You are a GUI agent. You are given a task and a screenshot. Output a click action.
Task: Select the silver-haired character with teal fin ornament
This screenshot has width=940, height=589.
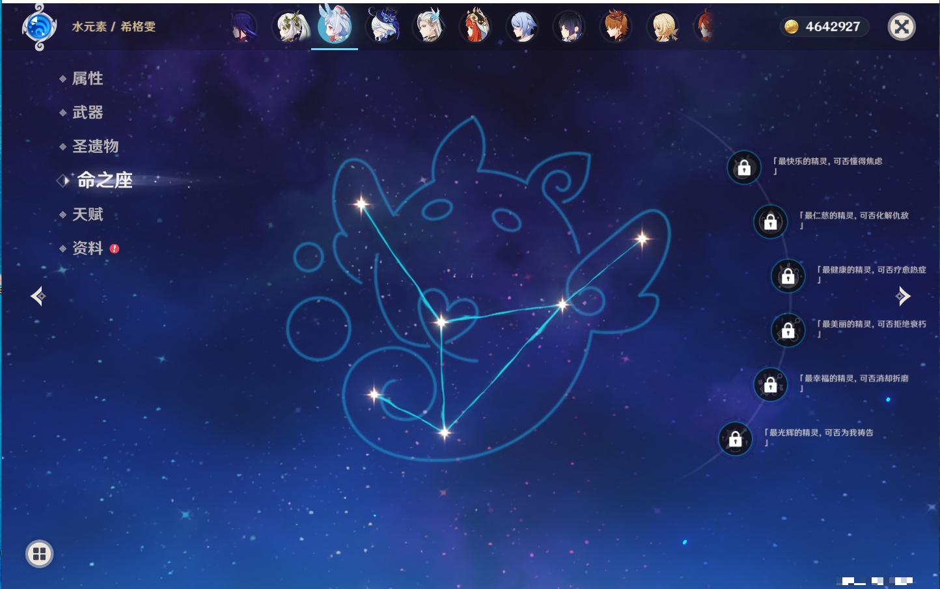point(428,26)
